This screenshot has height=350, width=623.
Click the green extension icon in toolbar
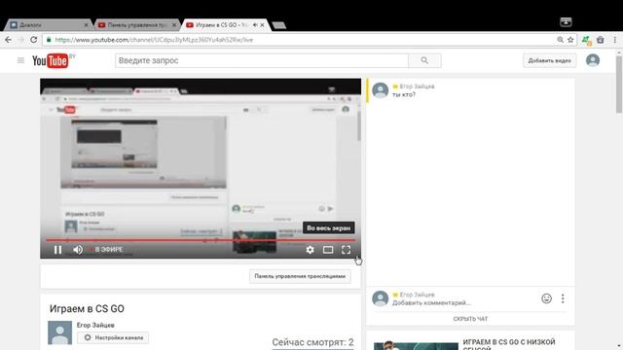tap(586, 40)
